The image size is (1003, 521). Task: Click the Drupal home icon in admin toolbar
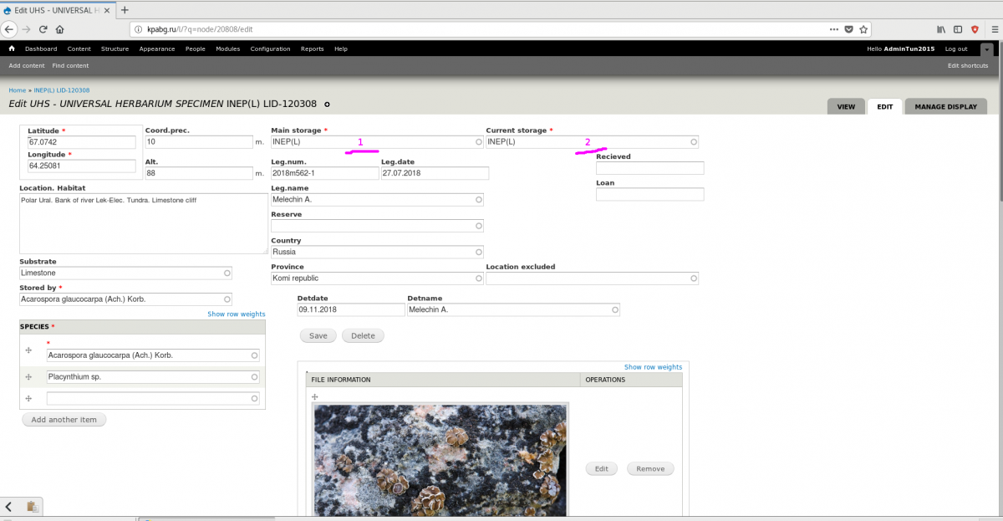12,49
